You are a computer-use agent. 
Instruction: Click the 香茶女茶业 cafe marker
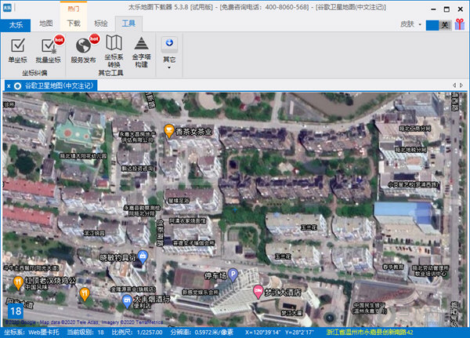pos(169,131)
